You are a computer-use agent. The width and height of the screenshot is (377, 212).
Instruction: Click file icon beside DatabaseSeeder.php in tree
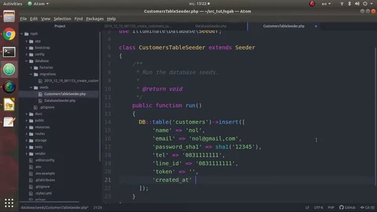pos(41,101)
